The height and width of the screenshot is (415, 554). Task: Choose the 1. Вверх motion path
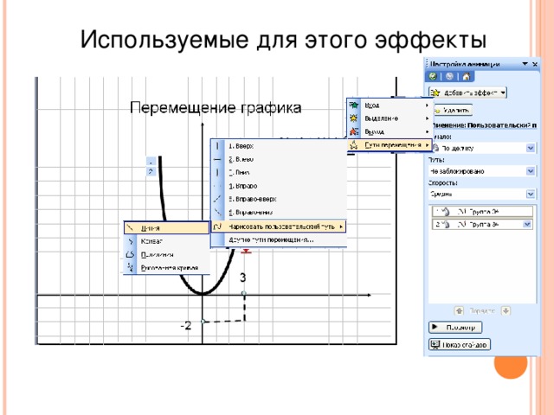tap(279, 146)
